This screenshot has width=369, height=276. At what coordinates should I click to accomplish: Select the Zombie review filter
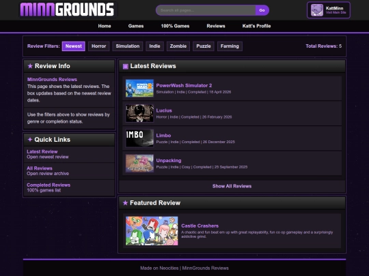click(178, 46)
